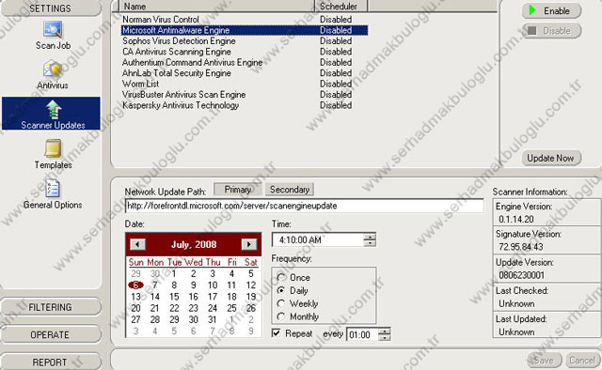The image size is (602, 370).
Task: Select VirusBuster Antivirus Scan Engine row
Action: [x=245, y=94]
